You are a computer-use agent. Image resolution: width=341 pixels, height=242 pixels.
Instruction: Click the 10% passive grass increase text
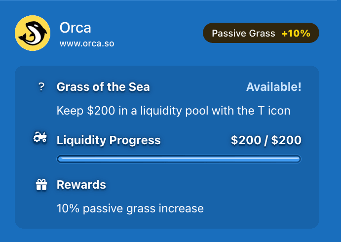coord(130,208)
